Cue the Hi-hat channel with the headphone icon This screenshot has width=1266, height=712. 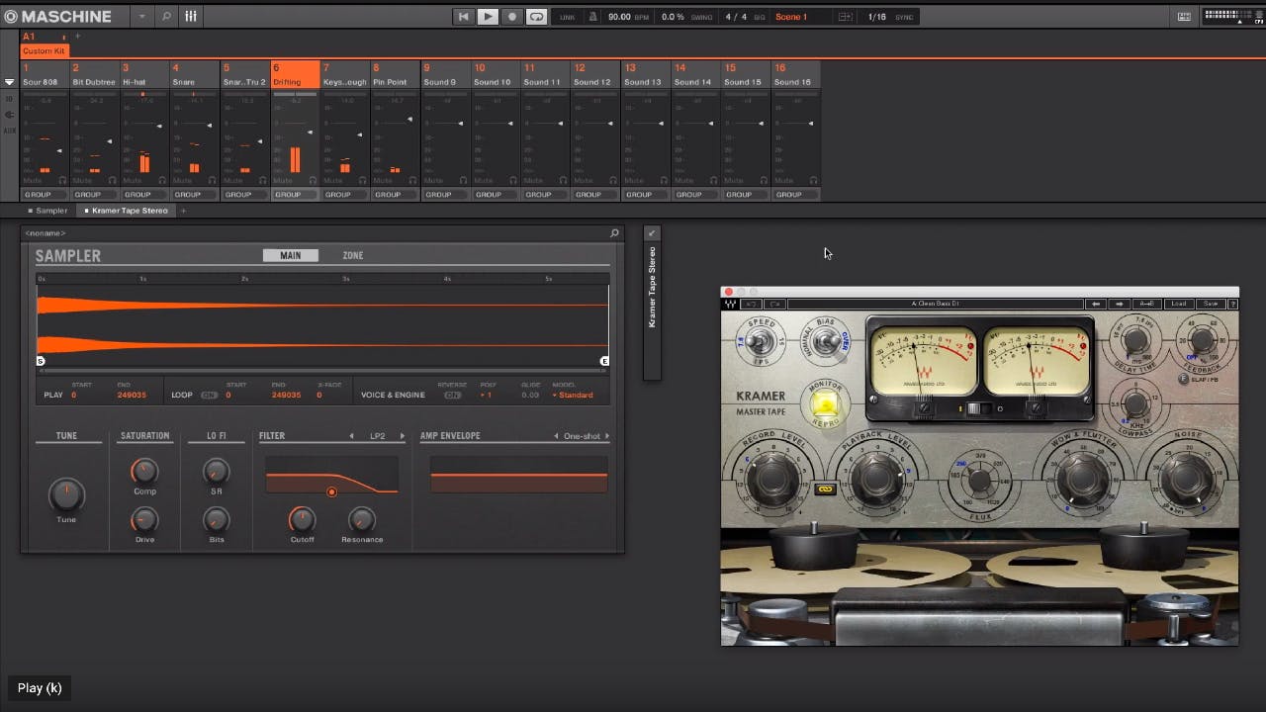click(x=162, y=180)
